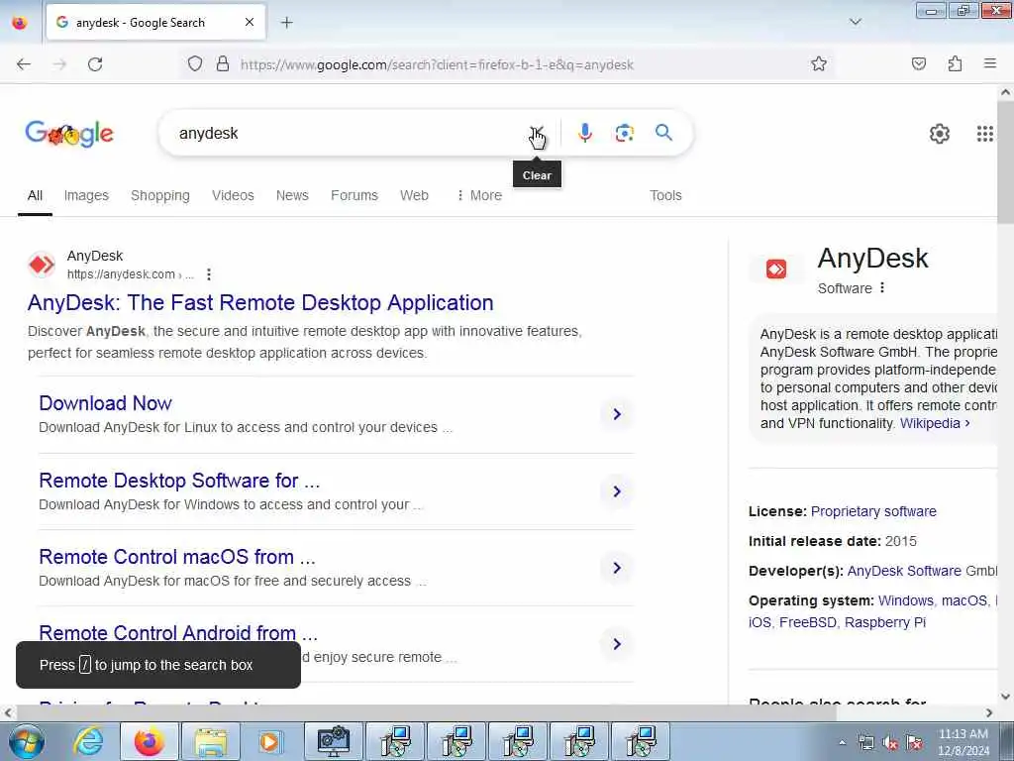Image resolution: width=1014 pixels, height=761 pixels.
Task: Click the chevron beside Remote Control Android
Action: (617, 644)
